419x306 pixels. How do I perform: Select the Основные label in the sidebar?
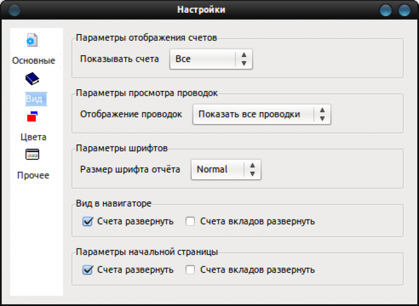pyautogui.click(x=34, y=60)
